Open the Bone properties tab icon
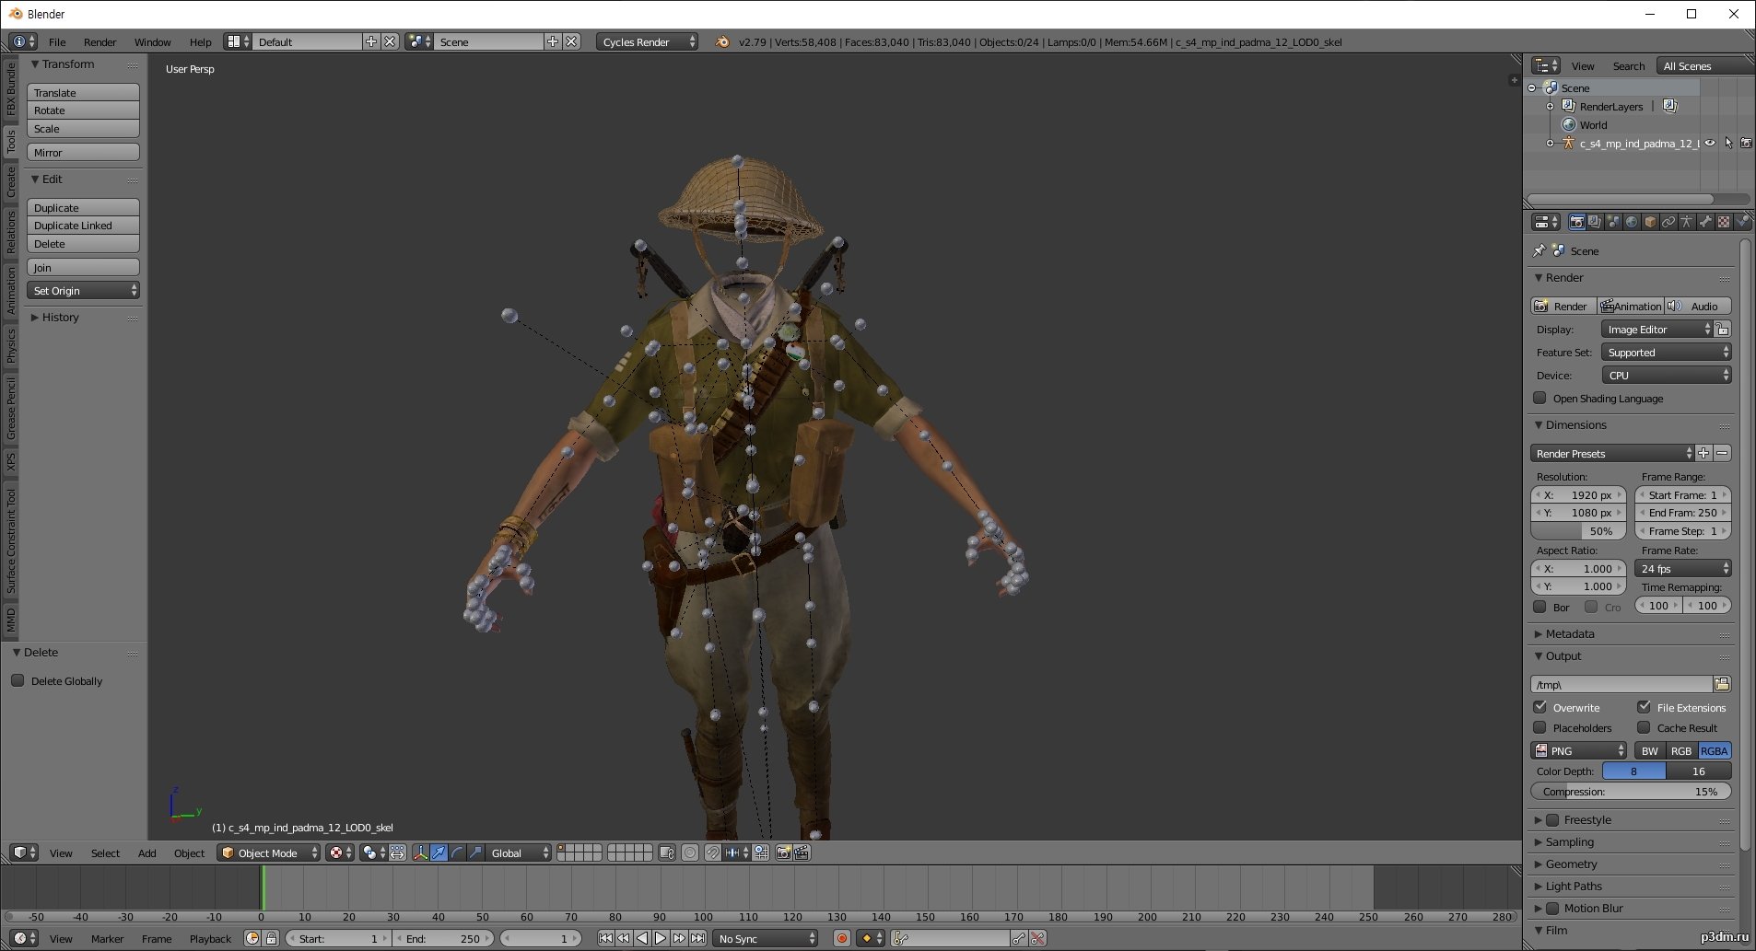Image resolution: width=1756 pixels, height=951 pixels. 1705,222
